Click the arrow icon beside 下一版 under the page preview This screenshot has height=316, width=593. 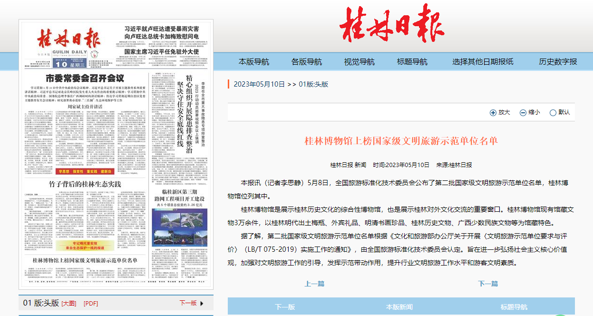202,303
